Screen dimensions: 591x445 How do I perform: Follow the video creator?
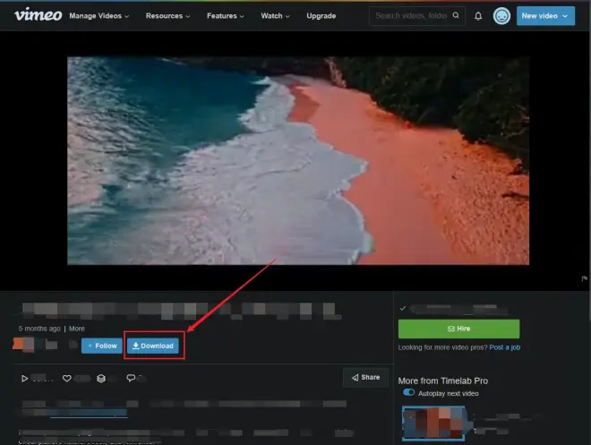tap(102, 346)
